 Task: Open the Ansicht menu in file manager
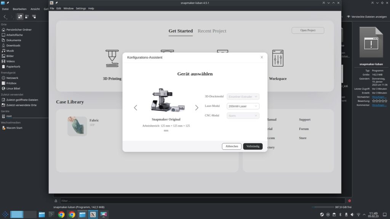point(35,9)
